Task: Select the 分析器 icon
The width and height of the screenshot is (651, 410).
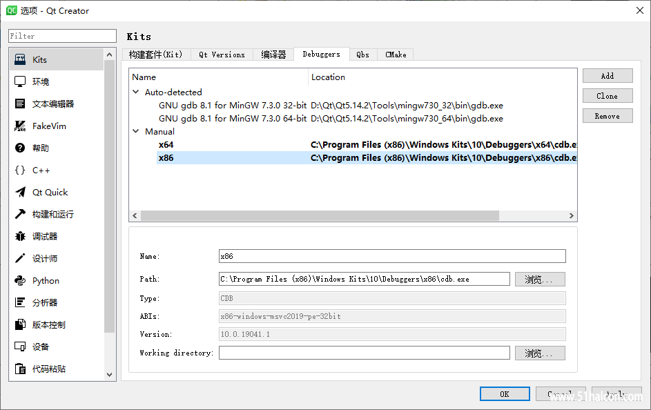Action: (x=20, y=302)
